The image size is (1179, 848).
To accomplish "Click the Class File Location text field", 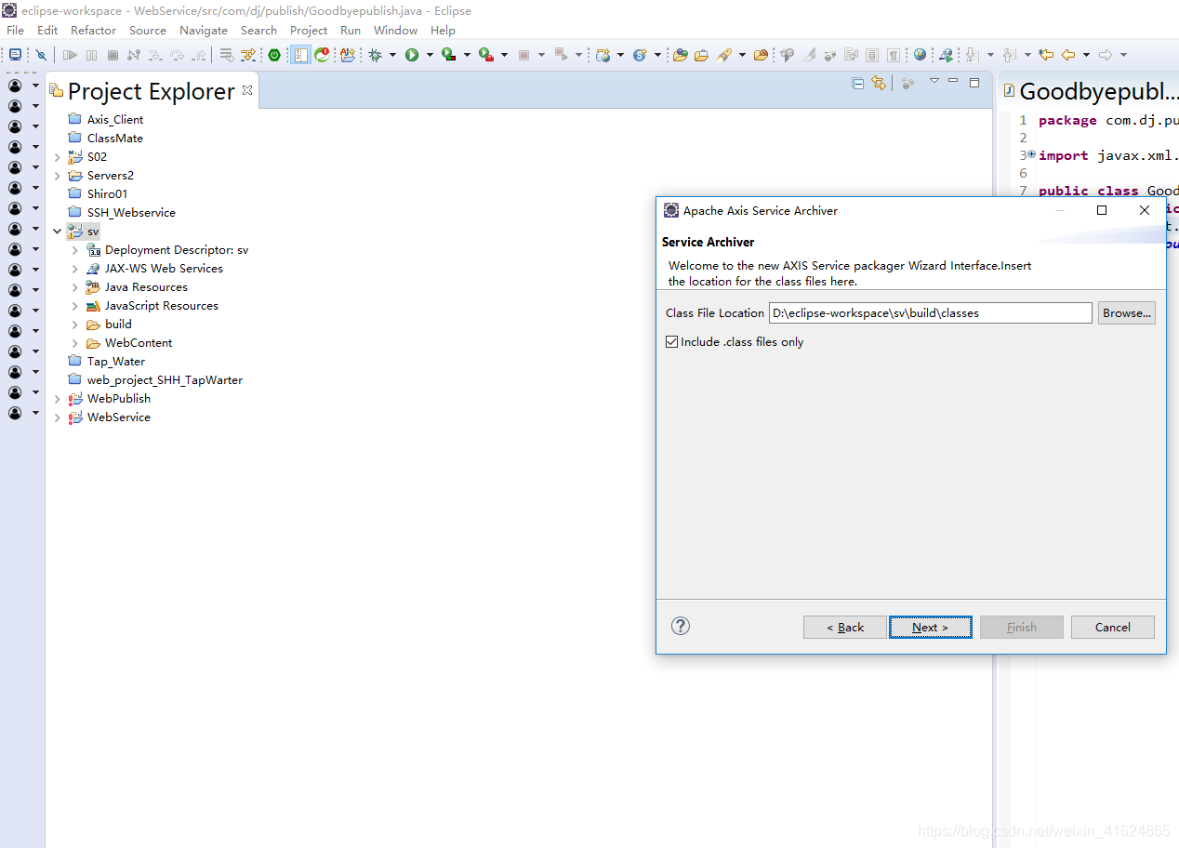I will [931, 312].
